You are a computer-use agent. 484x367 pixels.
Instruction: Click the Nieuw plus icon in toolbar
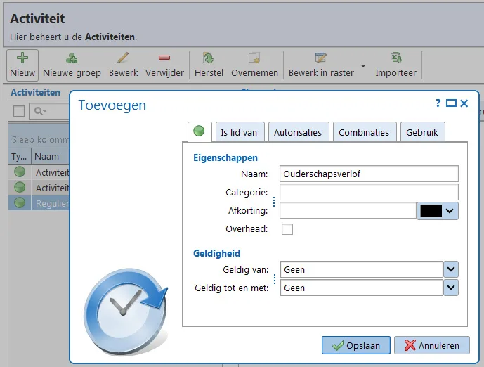point(22,58)
